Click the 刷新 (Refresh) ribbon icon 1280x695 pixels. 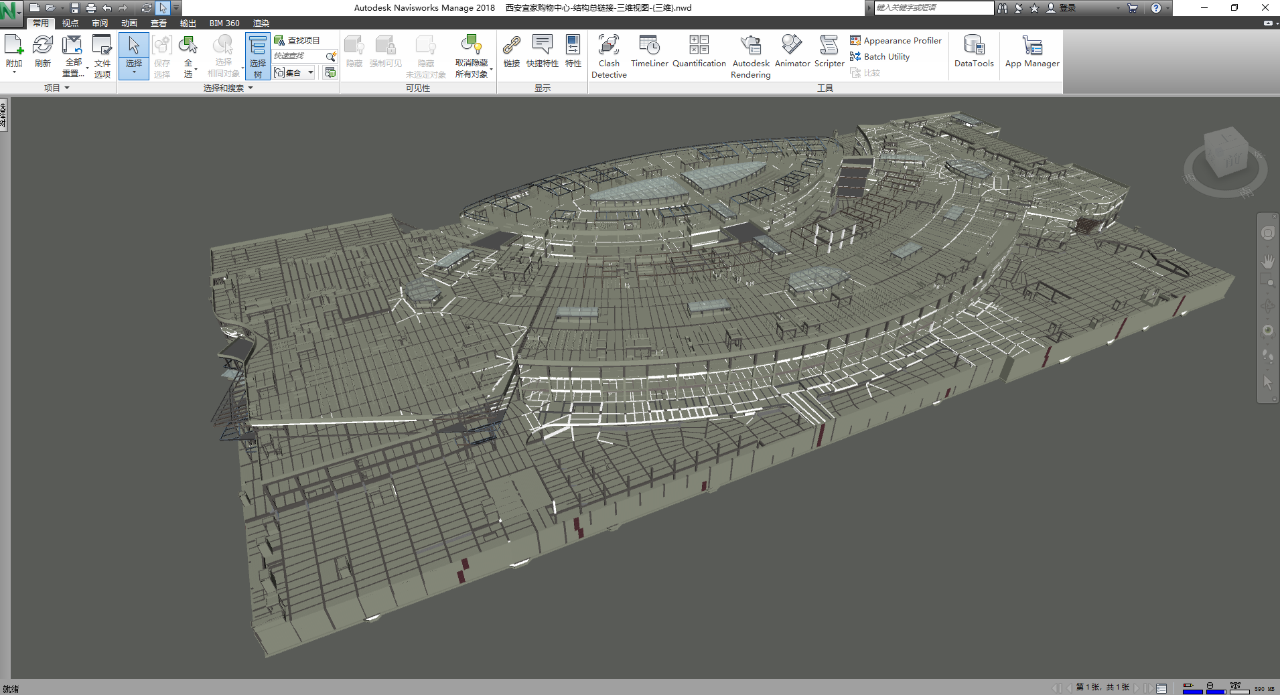tap(43, 46)
